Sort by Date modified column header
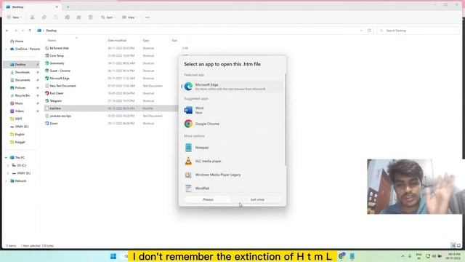The width and height of the screenshot is (465, 262). coord(117,41)
